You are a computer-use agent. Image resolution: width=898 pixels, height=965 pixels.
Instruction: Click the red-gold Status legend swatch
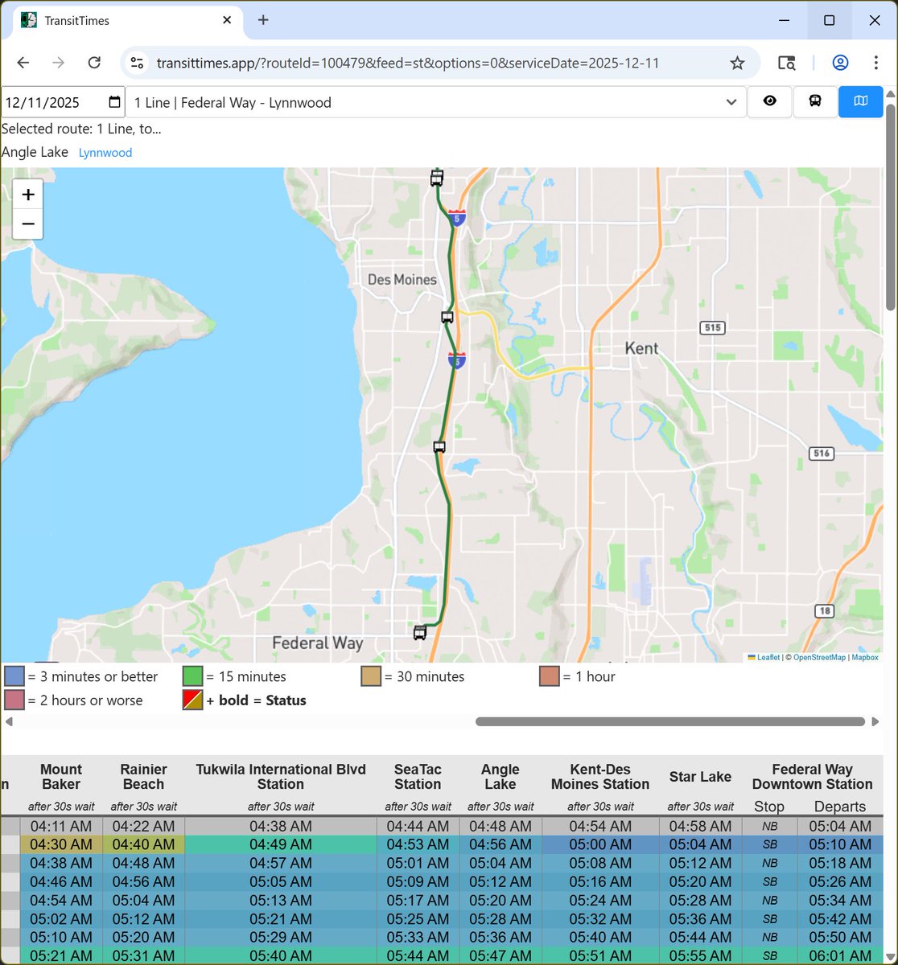click(192, 700)
